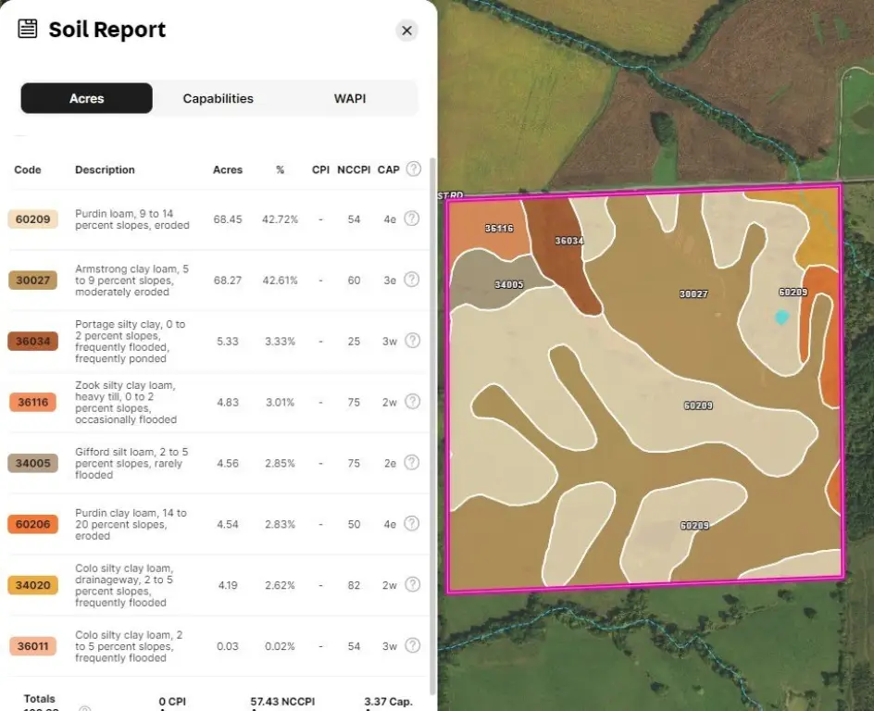Click help icon for Portage silty clay row

(412, 341)
